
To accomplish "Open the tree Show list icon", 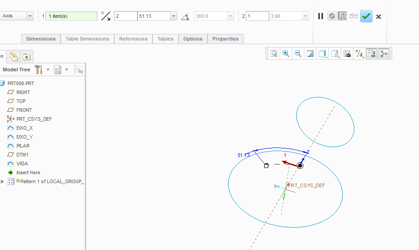I will [x=58, y=70].
